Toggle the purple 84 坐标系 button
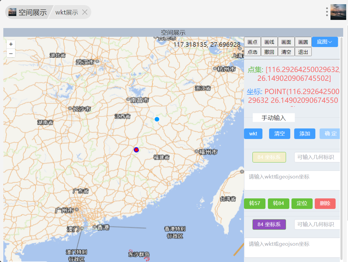Image resolution: width=348 pixels, height=262 pixels. click(x=269, y=224)
